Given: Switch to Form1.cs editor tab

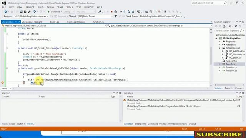Looking at the screenshot, I should tap(55, 22).
